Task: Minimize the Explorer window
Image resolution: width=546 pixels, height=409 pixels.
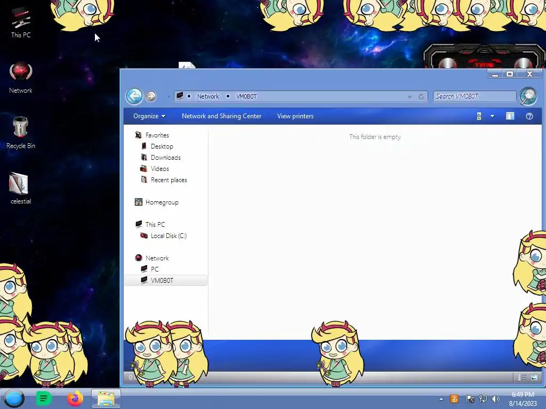Action: tap(495, 73)
